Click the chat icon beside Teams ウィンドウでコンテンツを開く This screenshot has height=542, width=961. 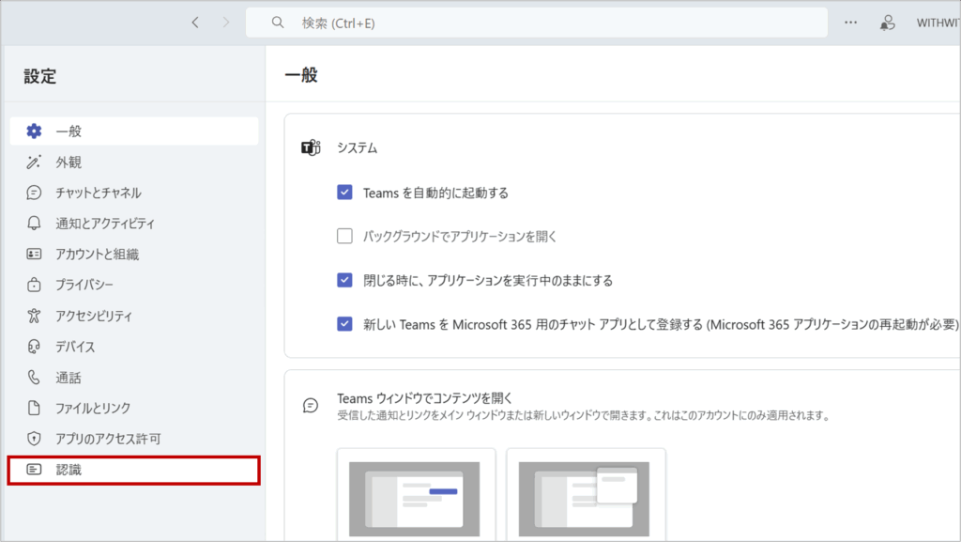(x=311, y=405)
